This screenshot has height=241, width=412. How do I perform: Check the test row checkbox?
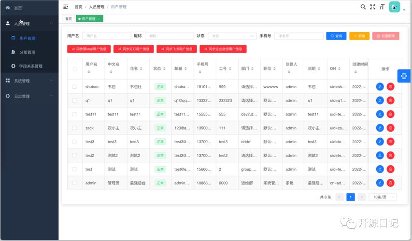click(x=74, y=169)
